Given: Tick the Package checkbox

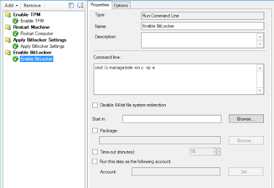Looking at the screenshot, I should point(95,130).
